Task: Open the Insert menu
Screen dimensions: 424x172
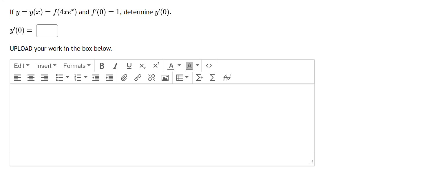Action: click(46, 66)
